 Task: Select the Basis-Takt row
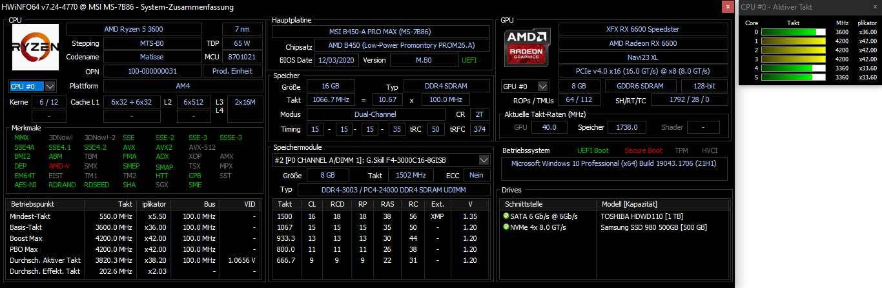(x=134, y=227)
